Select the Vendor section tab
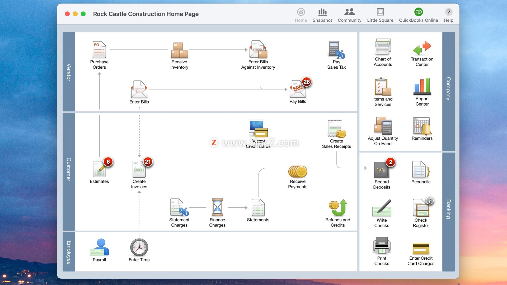The height and width of the screenshot is (285, 507). (x=69, y=72)
